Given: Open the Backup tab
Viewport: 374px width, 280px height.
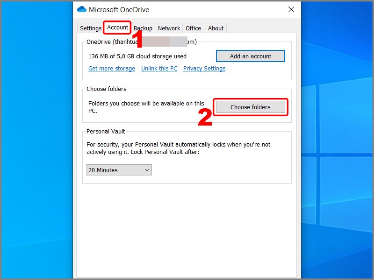Looking at the screenshot, I should pyautogui.click(x=143, y=28).
